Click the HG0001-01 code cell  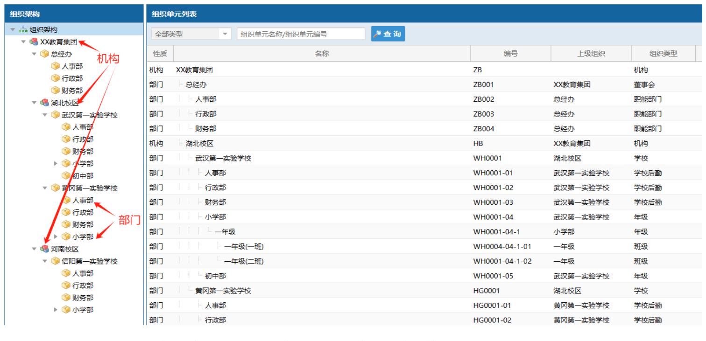511,306
